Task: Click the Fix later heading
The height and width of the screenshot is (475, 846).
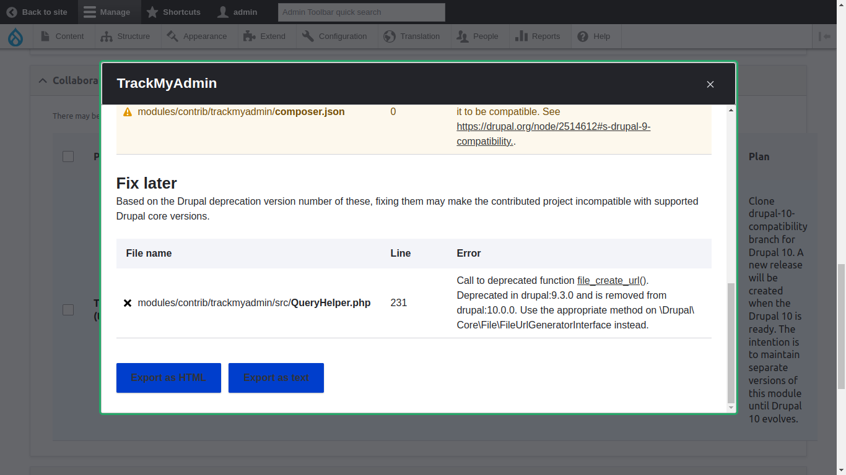Action: point(147,184)
